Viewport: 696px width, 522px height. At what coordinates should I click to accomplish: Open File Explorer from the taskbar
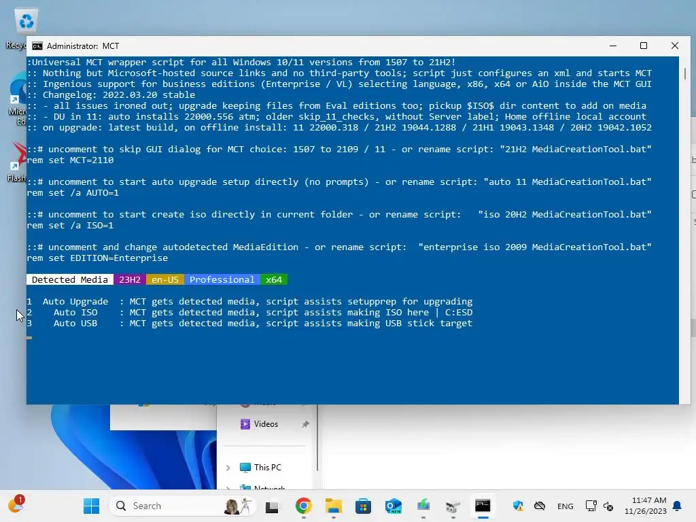[x=333, y=506]
